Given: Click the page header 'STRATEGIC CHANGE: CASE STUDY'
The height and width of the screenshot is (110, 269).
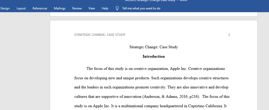Looking at the screenshot, I should [x=100, y=35].
